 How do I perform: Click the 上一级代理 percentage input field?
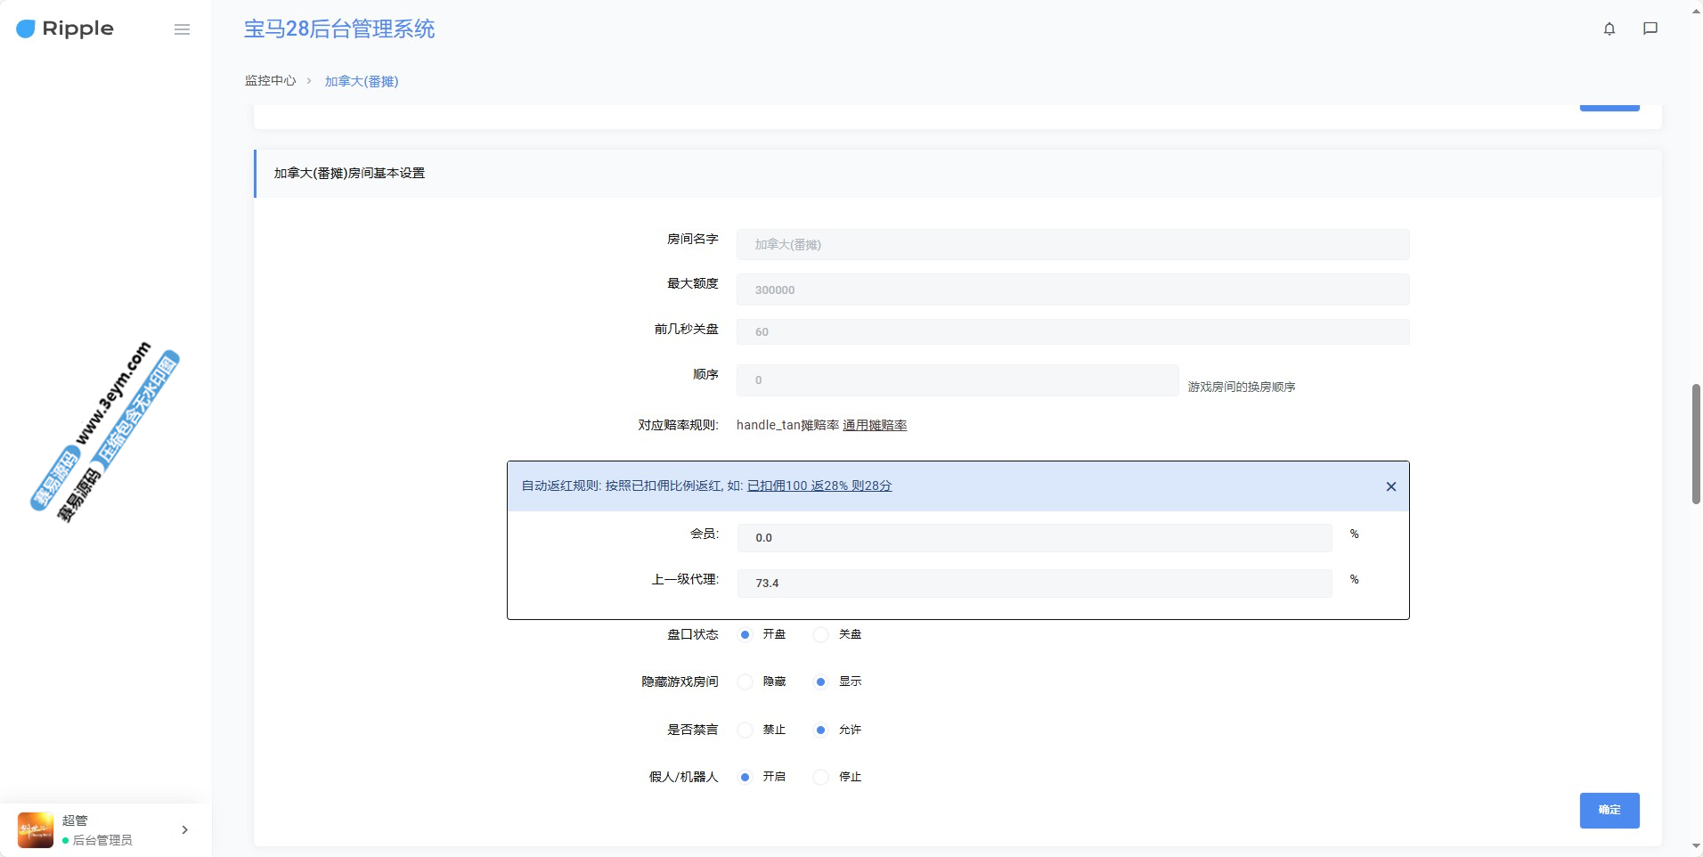pos(1033,584)
